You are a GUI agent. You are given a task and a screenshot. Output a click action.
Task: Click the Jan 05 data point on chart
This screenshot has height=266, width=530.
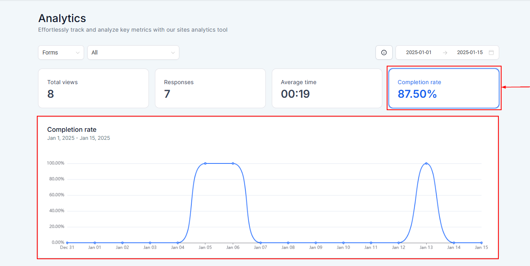click(205, 163)
